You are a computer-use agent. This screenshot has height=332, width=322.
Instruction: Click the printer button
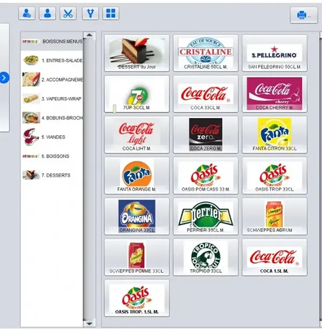[x=304, y=15]
